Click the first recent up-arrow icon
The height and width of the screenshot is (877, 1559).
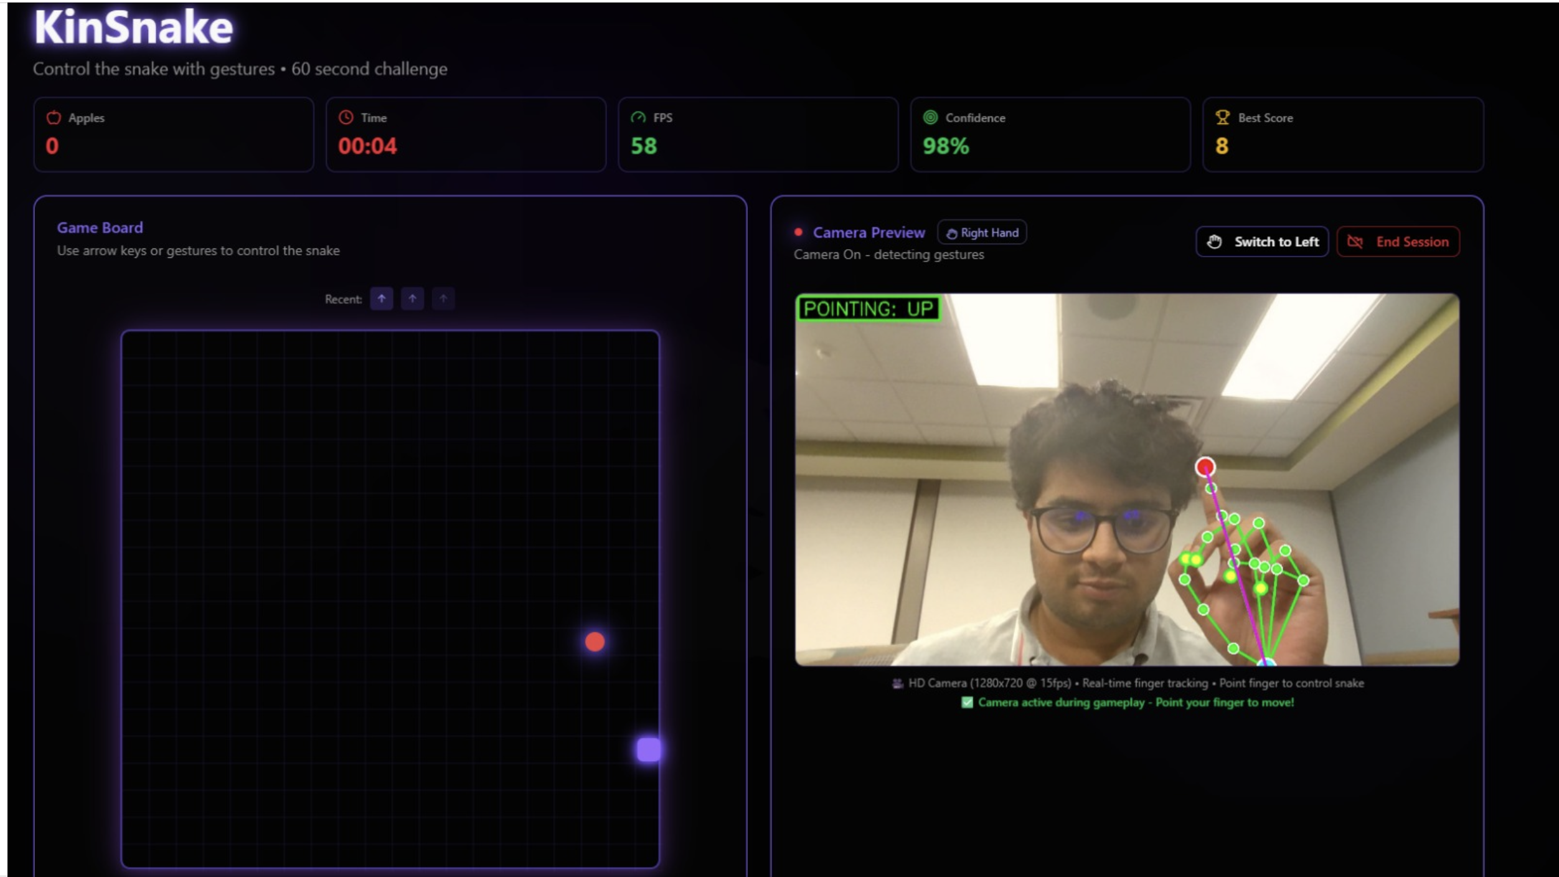point(382,299)
